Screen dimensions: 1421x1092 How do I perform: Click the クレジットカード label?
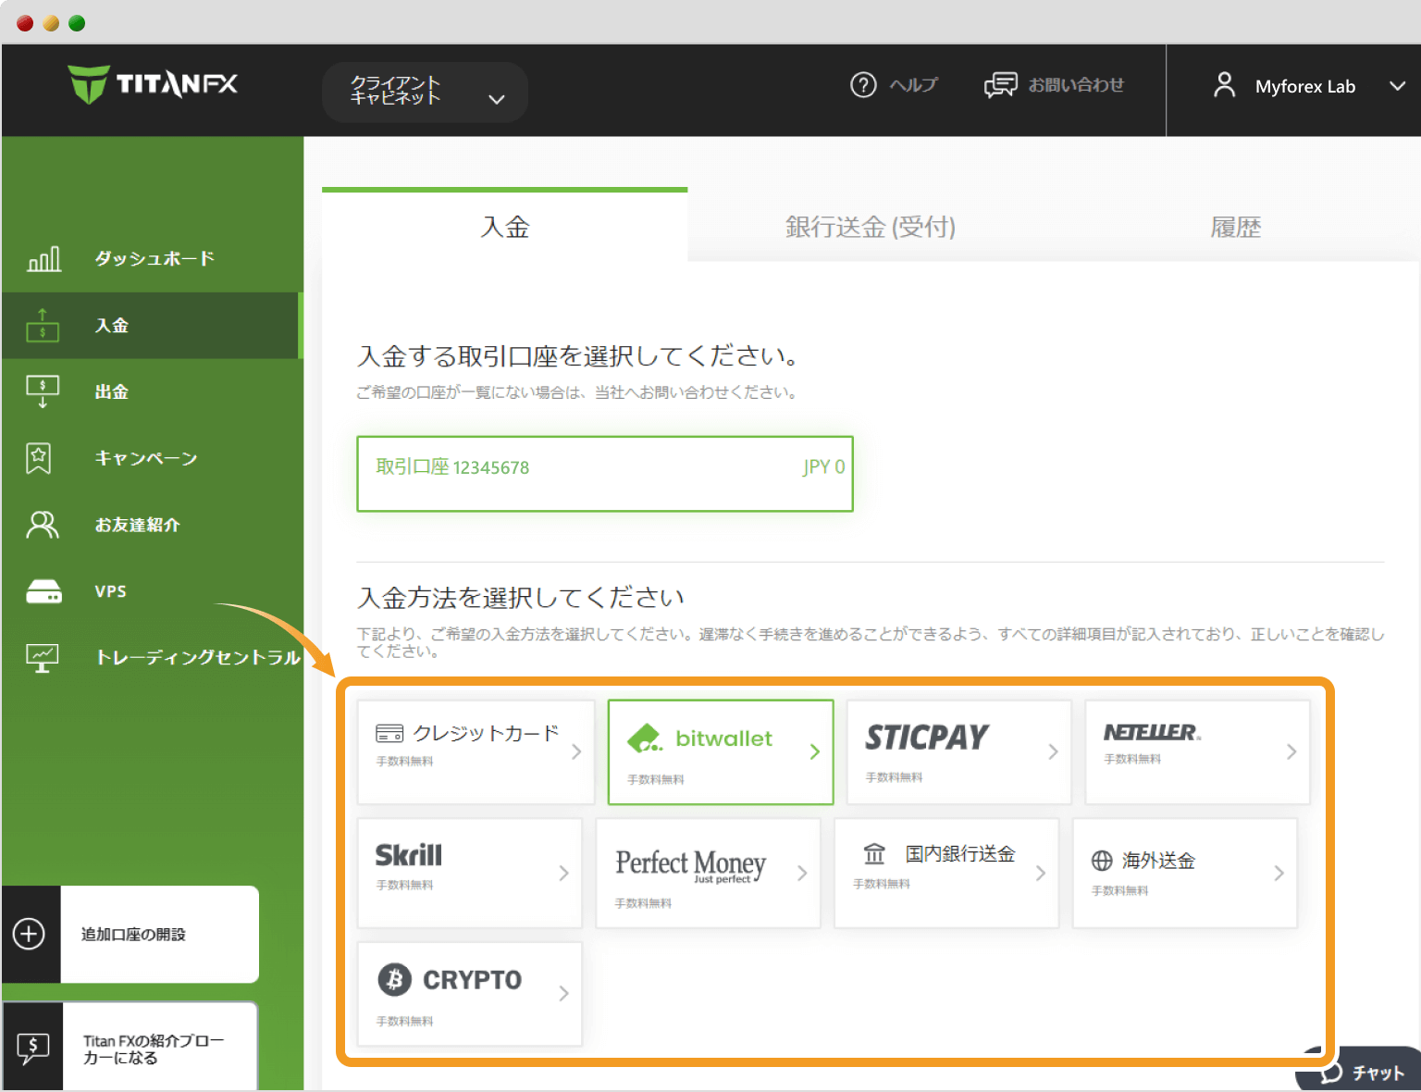pos(486,734)
